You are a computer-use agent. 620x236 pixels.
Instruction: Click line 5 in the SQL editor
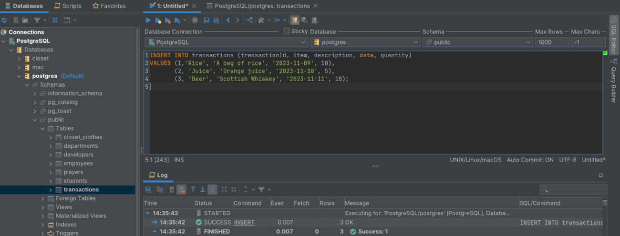point(375,87)
